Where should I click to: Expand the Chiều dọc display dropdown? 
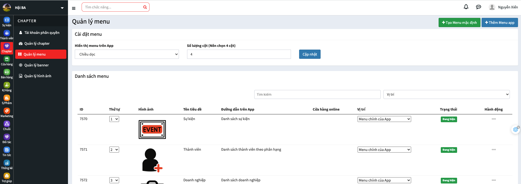(127, 54)
